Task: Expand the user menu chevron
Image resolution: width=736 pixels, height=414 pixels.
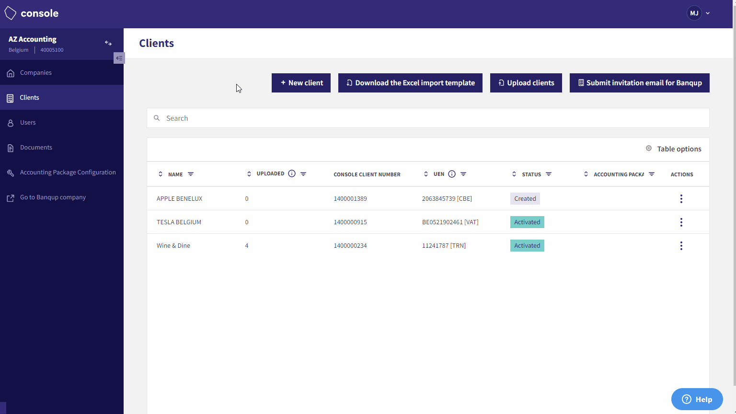Action: (708, 13)
